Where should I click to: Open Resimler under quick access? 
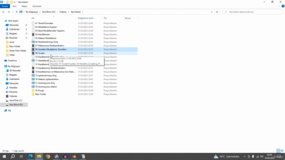[13, 38]
